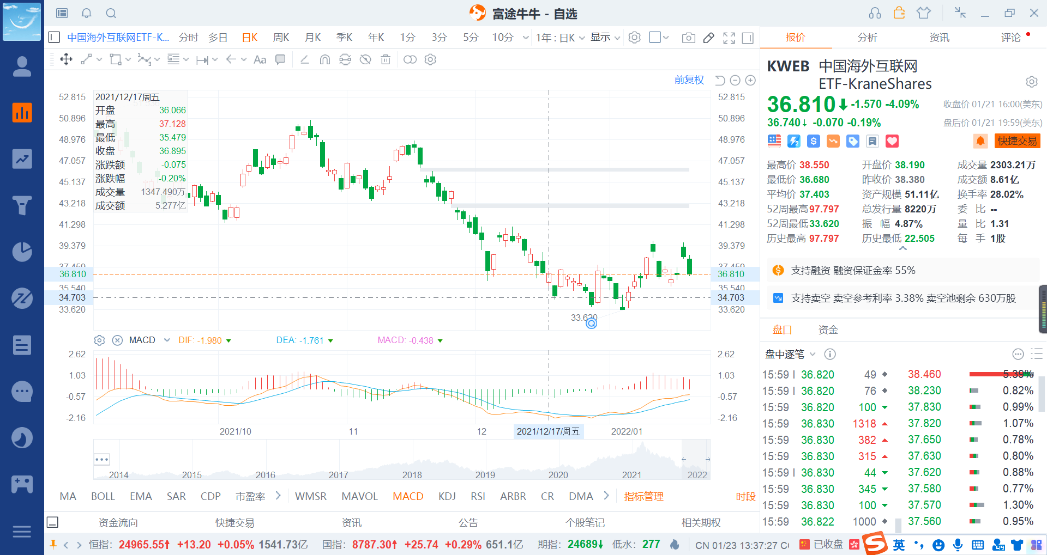Open 资金流向 bottom tab
Screen dimensions: 1047x555
[x=118, y=522]
